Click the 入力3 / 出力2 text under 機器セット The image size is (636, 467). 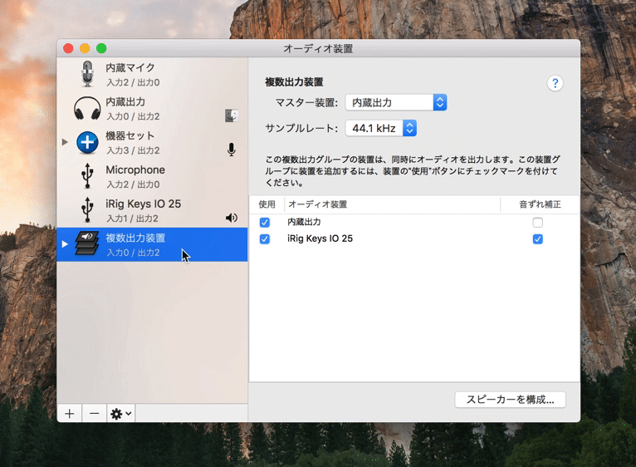pyautogui.click(x=133, y=150)
